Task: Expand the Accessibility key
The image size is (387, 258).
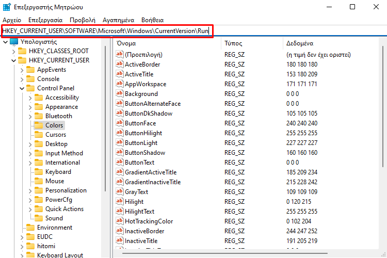Action: [30, 98]
